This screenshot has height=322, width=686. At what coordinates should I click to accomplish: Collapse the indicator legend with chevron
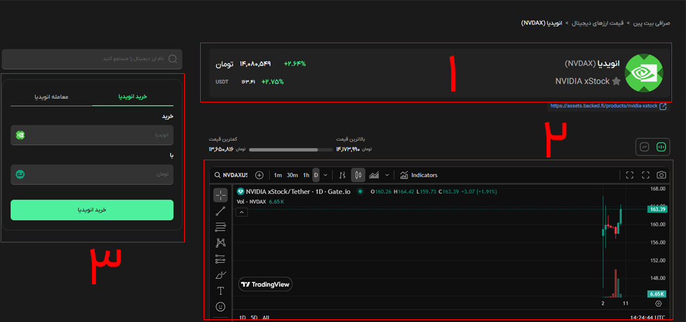pyautogui.click(x=241, y=212)
